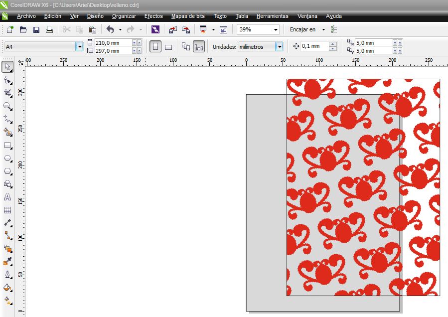Open the Diseño menu
This screenshot has width=448, height=317.
click(x=95, y=16)
